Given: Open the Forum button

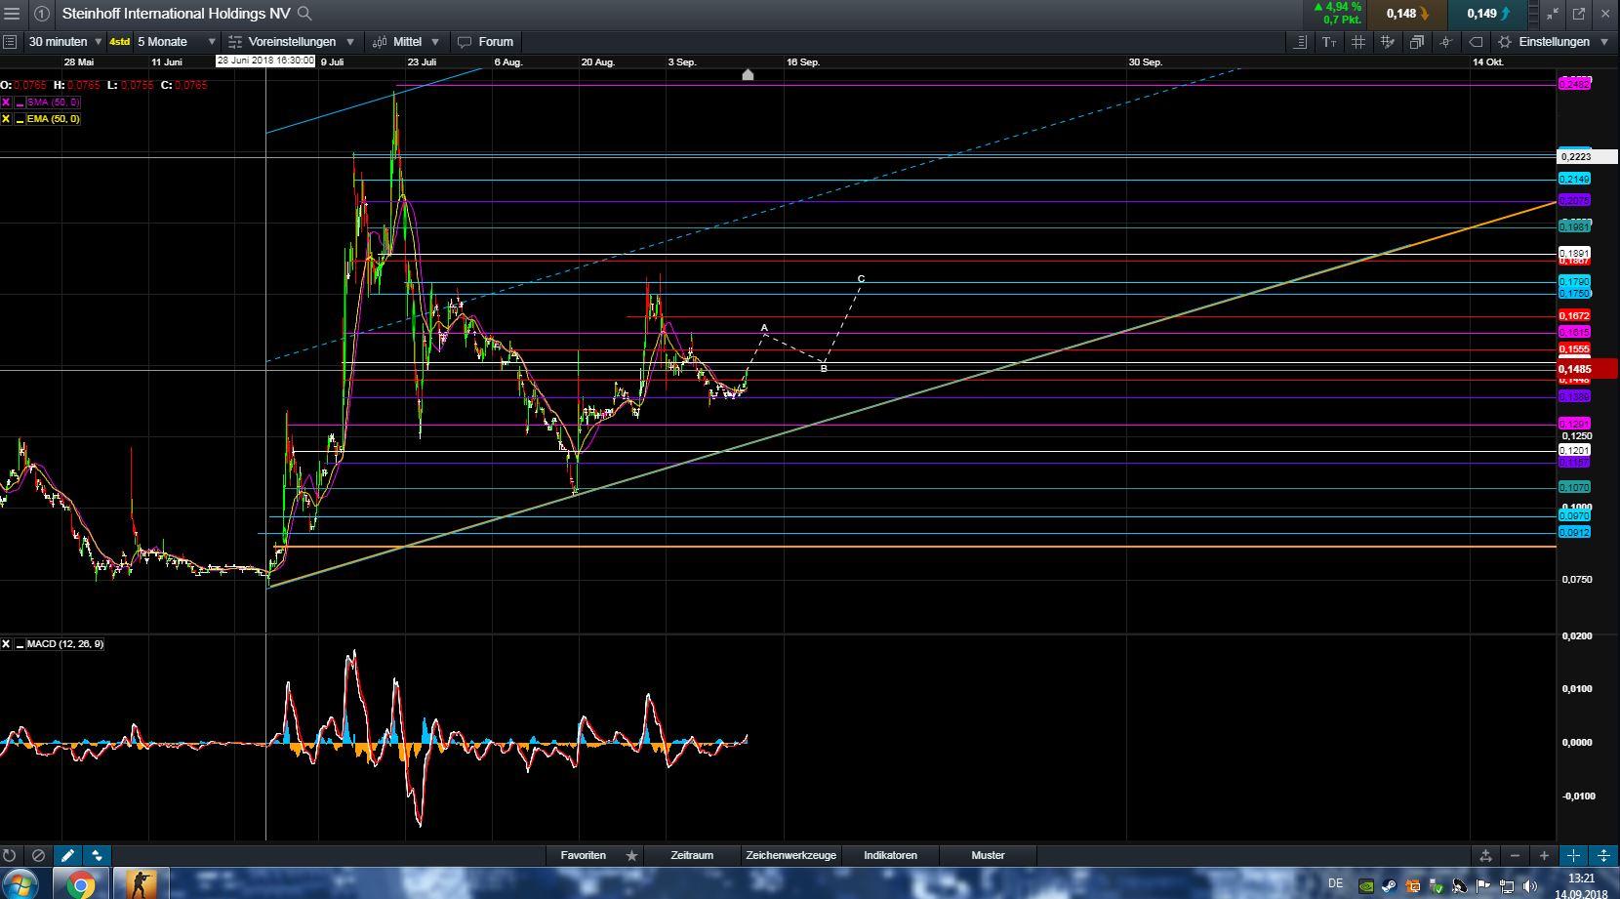Looking at the screenshot, I should (485, 42).
